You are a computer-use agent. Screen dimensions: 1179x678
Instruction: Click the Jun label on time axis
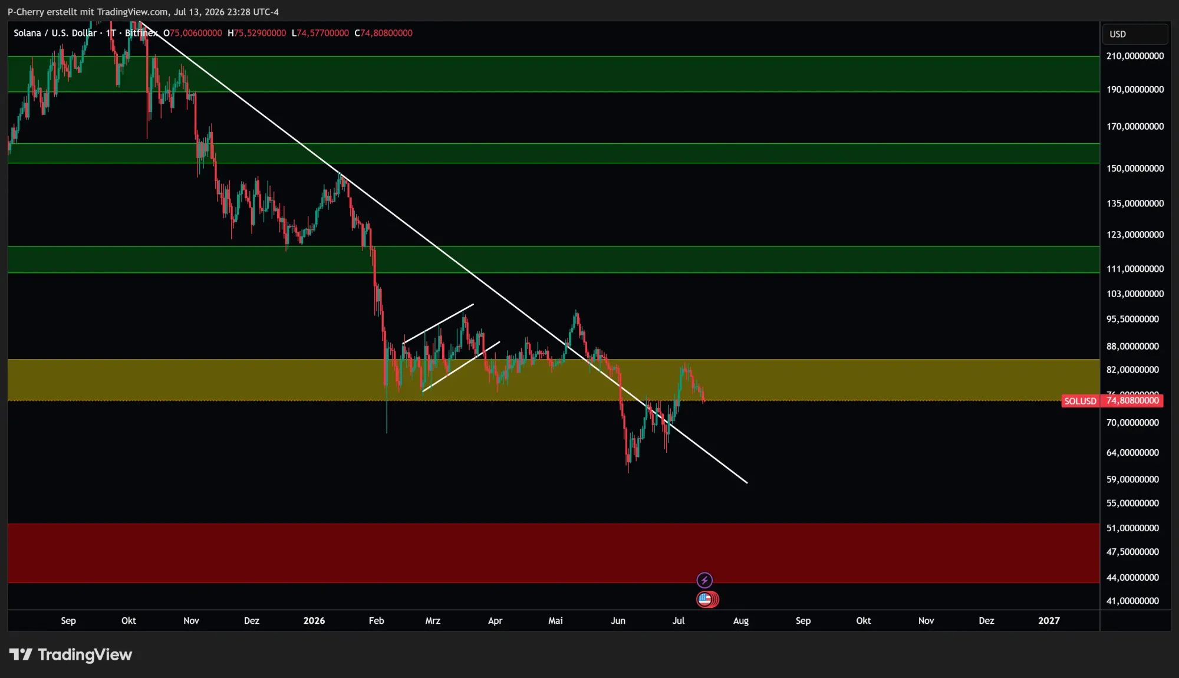coord(618,621)
